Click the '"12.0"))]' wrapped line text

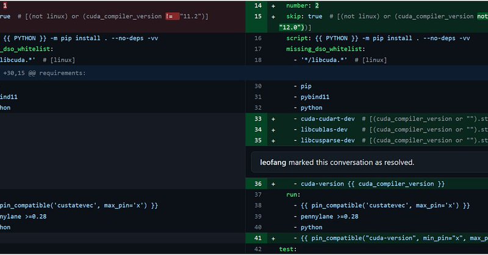[295, 27]
